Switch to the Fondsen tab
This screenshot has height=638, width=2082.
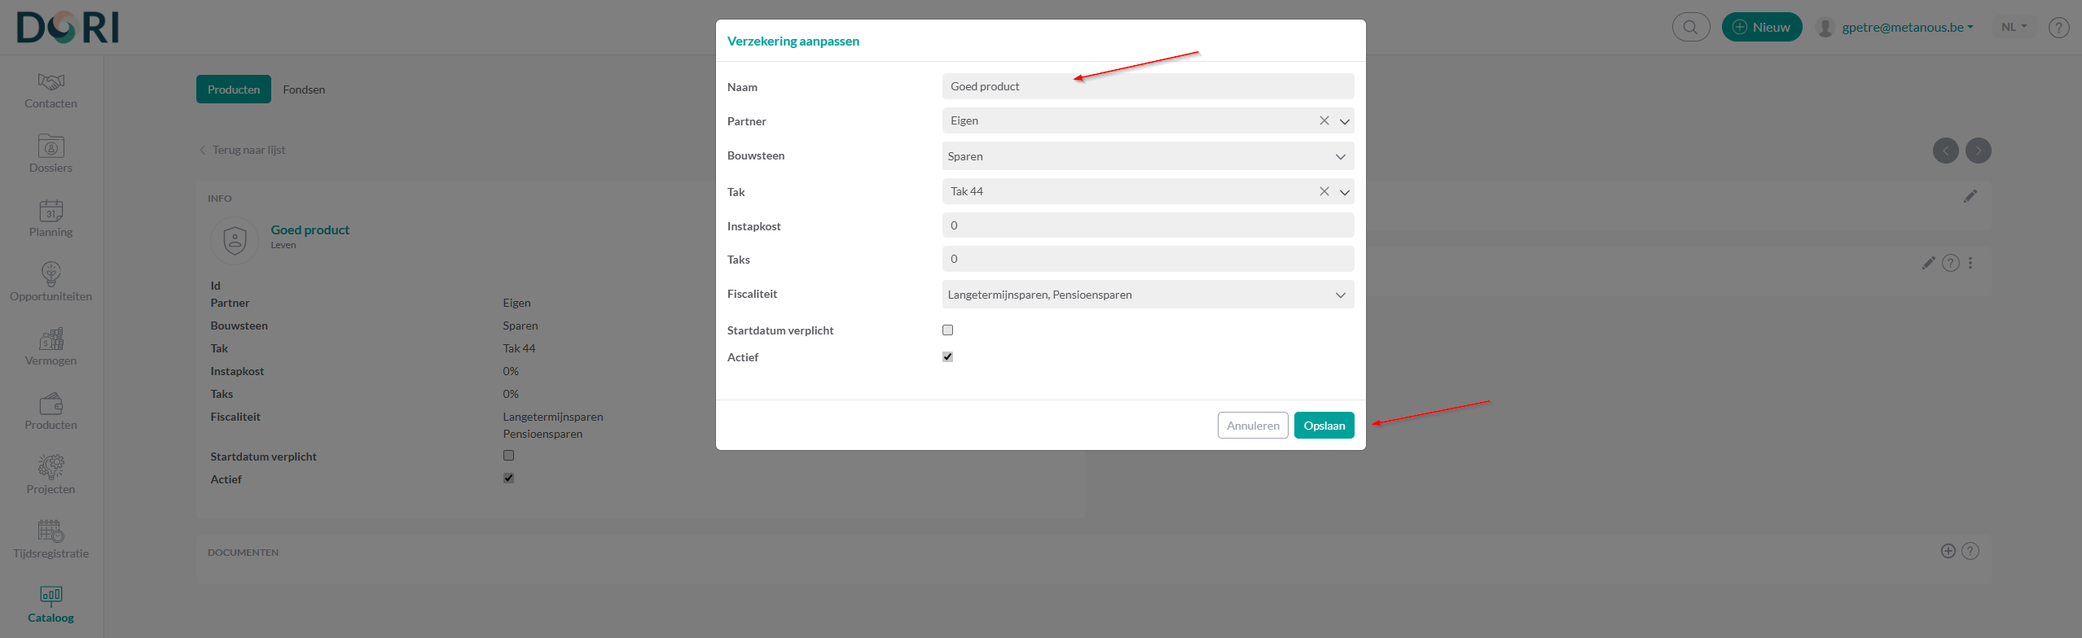[304, 89]
